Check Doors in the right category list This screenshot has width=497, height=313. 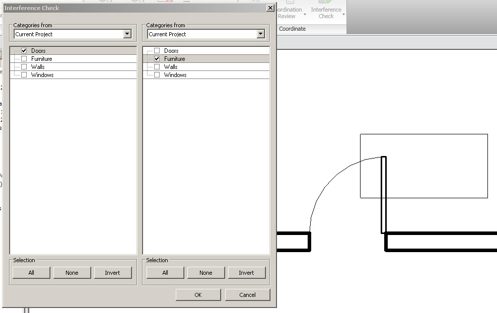157,51
